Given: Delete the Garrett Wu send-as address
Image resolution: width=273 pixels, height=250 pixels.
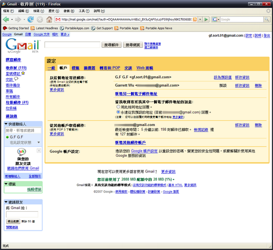Looking at the screenshot, I should 258,86.
